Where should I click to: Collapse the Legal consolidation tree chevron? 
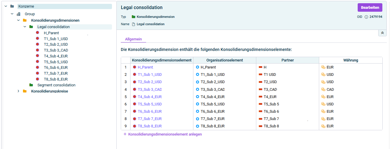click(x=25, y=27)
